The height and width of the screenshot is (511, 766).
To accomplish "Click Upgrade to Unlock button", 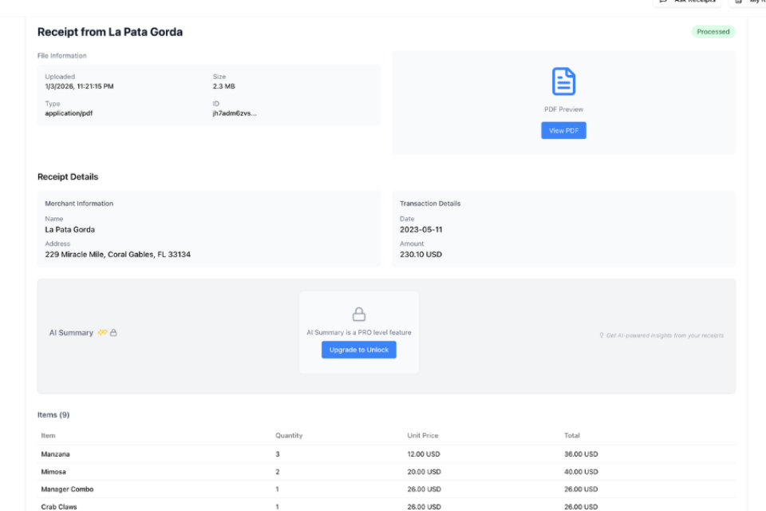I will pos(359,350).
